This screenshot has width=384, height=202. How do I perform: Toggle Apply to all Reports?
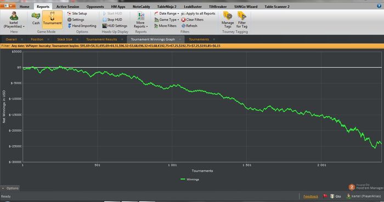[x=198, y=14]
